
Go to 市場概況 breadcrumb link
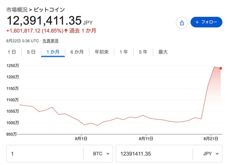[17, 10]
